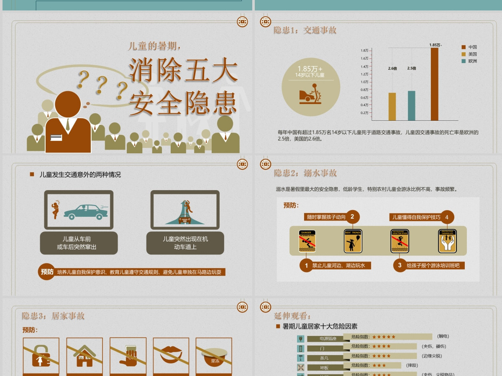502x376 pixels.
Task: Click the (触电) note
Action: click(443, 336)
